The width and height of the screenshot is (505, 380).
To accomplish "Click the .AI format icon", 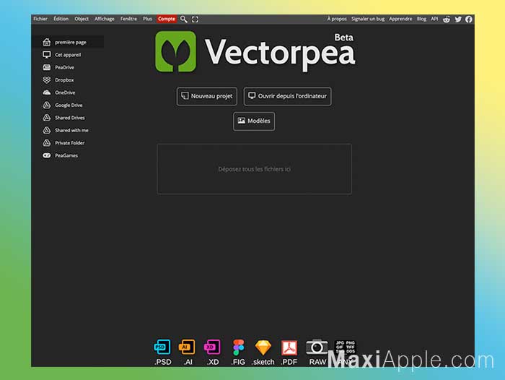I will [x=187, y=347].
